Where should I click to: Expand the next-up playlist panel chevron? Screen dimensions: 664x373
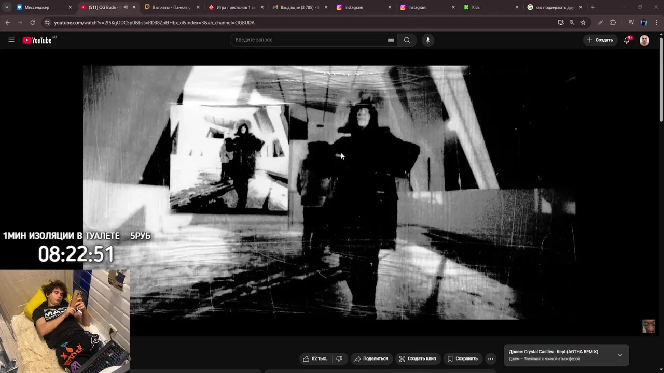pos(620,355)
